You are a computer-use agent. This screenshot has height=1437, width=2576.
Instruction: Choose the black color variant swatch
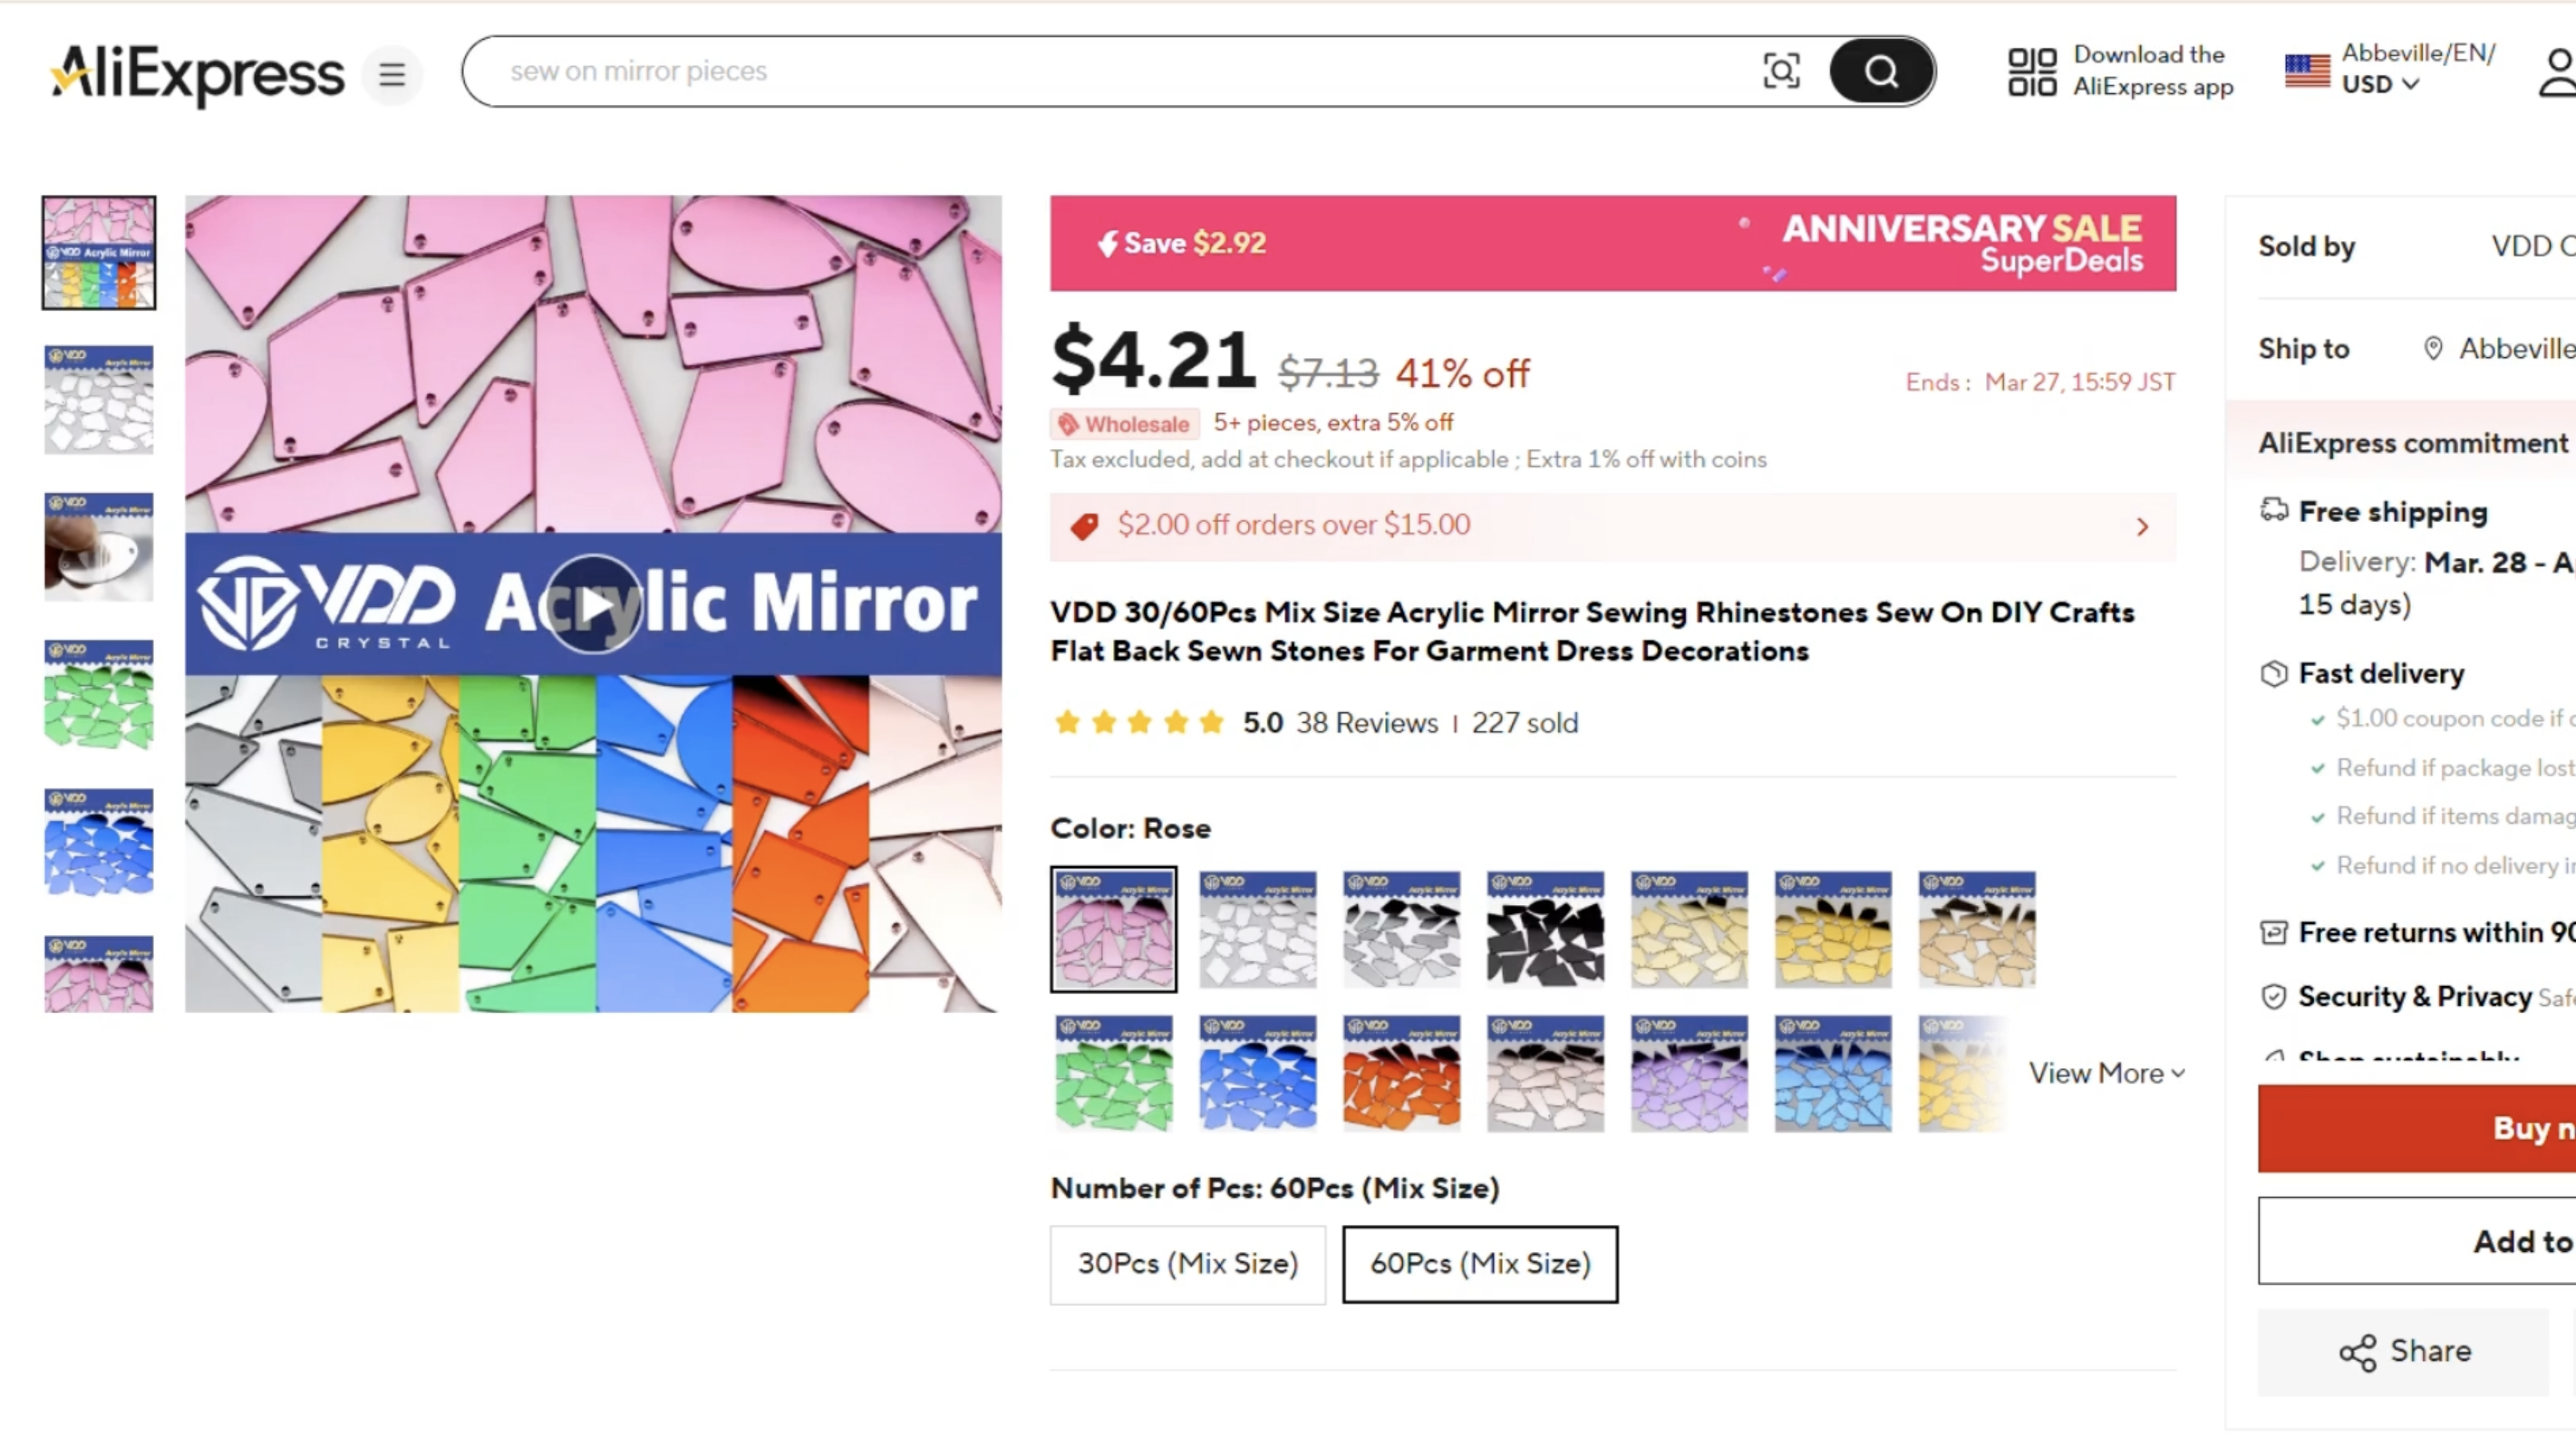point(1545,930)
